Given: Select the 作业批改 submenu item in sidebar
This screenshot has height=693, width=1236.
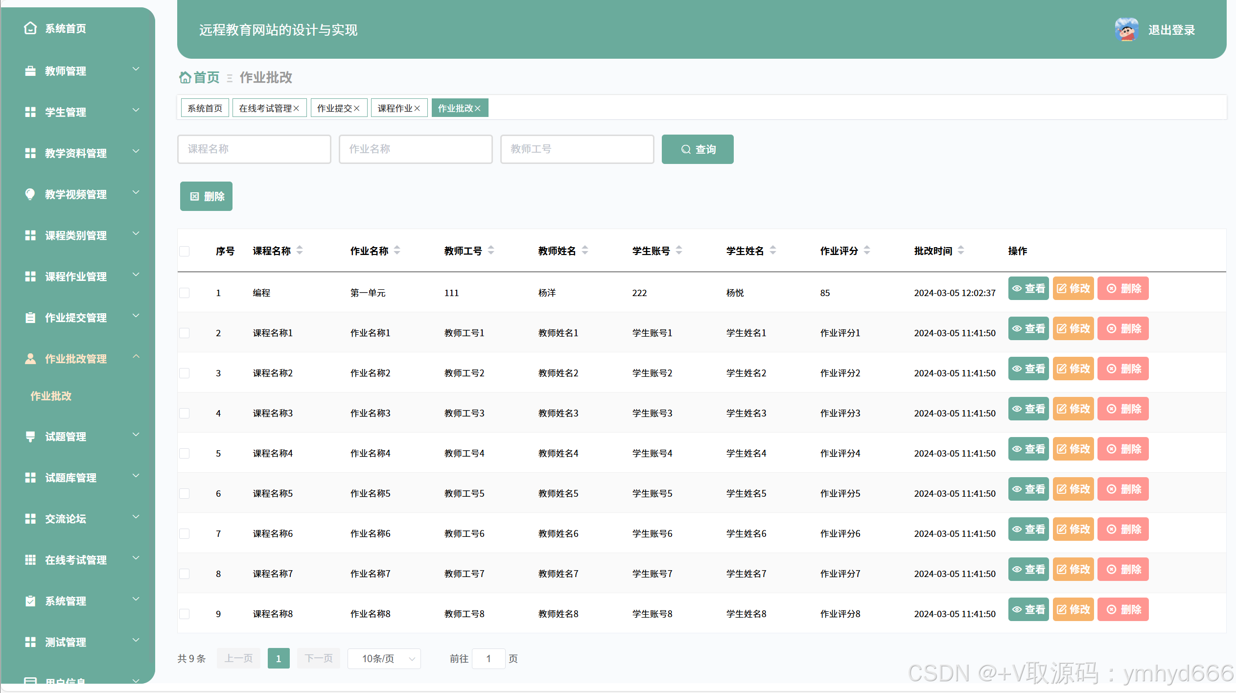Looking at the screenshot, I should coord(51,396).
